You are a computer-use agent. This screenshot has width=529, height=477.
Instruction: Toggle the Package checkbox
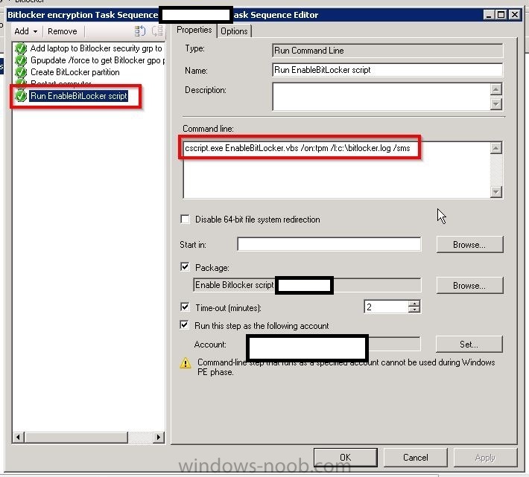coord(186,267)
